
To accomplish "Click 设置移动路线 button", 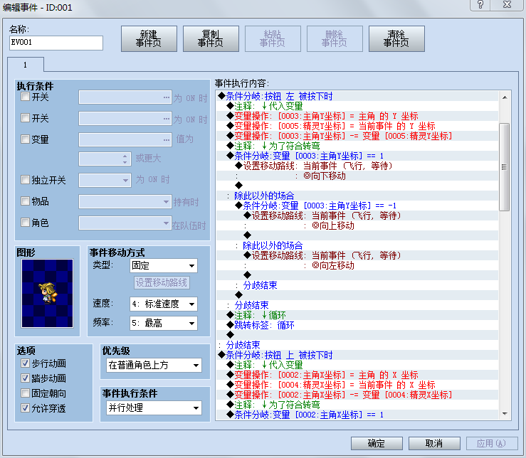I will [x=162, y=282].
